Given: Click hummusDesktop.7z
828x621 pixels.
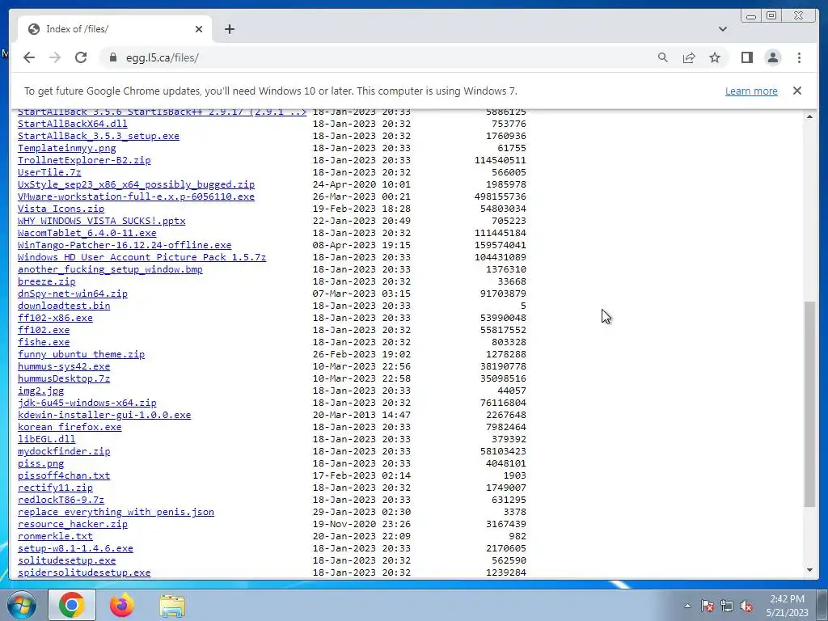Looking at the screenshot, I should [64, 378].
